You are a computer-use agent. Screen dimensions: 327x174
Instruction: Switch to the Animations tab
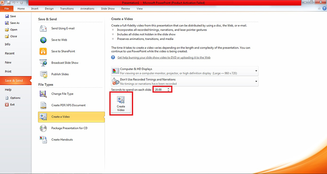(x=87, y=9)
